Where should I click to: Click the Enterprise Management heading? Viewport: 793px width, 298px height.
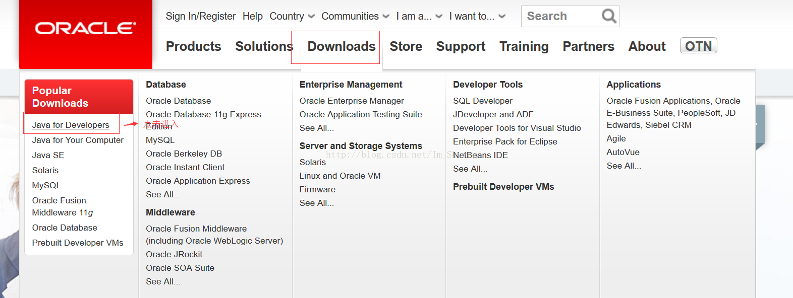351,85
